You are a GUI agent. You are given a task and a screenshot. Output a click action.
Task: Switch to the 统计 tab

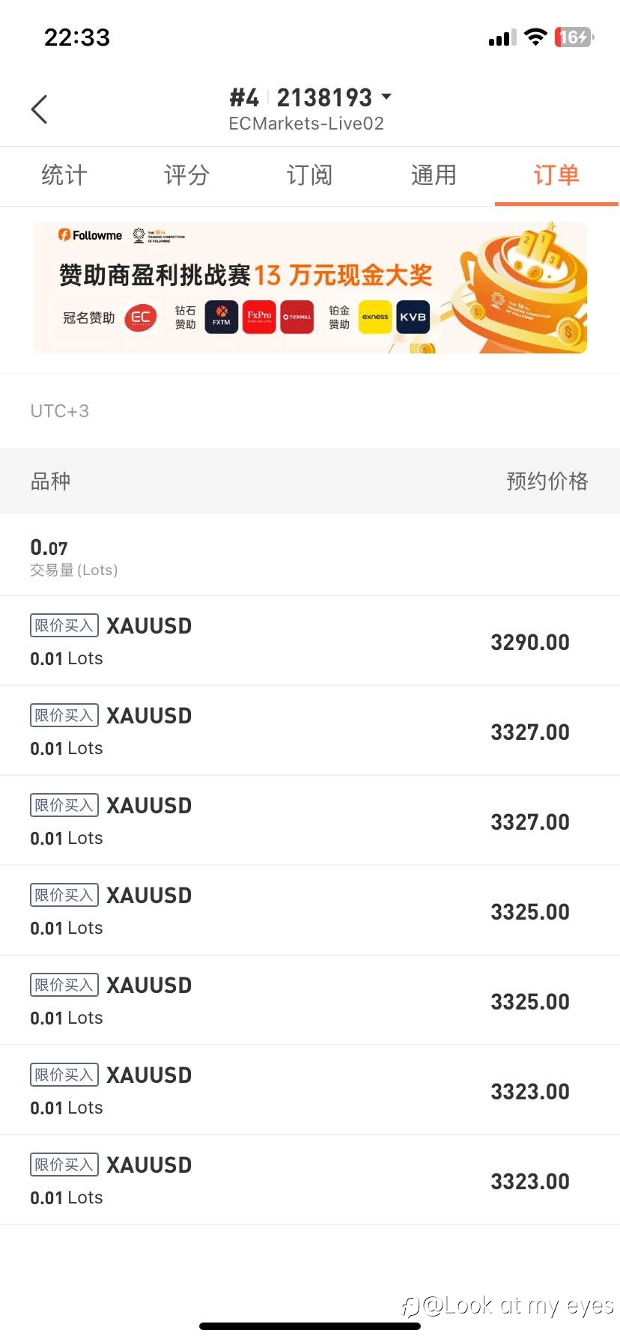64,175
